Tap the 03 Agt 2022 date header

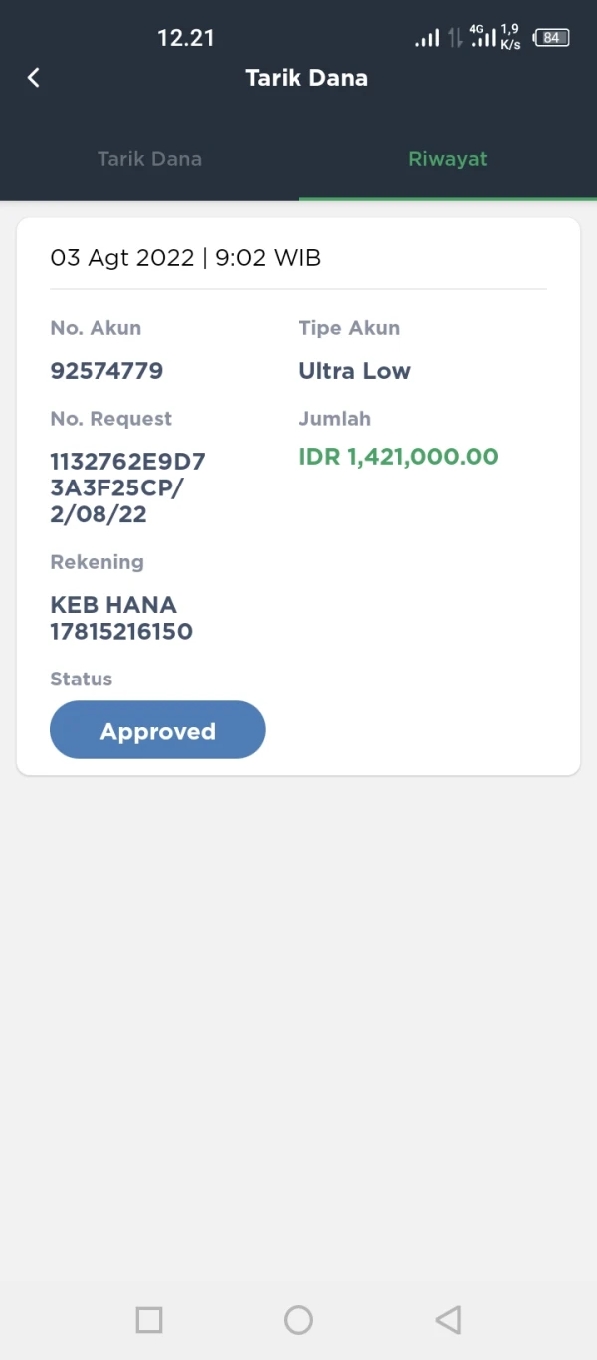click(x=185, y=258)
